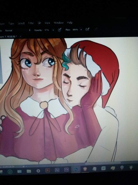Enable airbrush-style build-up icon
The image size is (138, 185).
tap(87, 29)
